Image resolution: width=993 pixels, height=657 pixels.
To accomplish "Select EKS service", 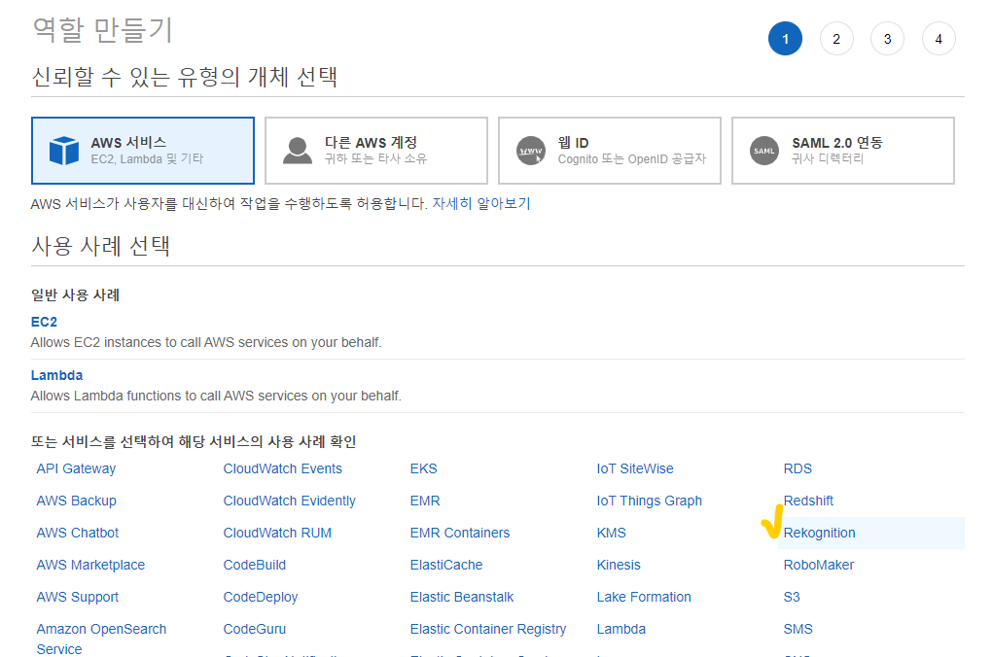I will (424, 468).
